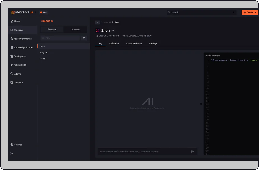Click the Quick Commands icon
Screen dimensions: 259x170
click(x=12, y=39)
